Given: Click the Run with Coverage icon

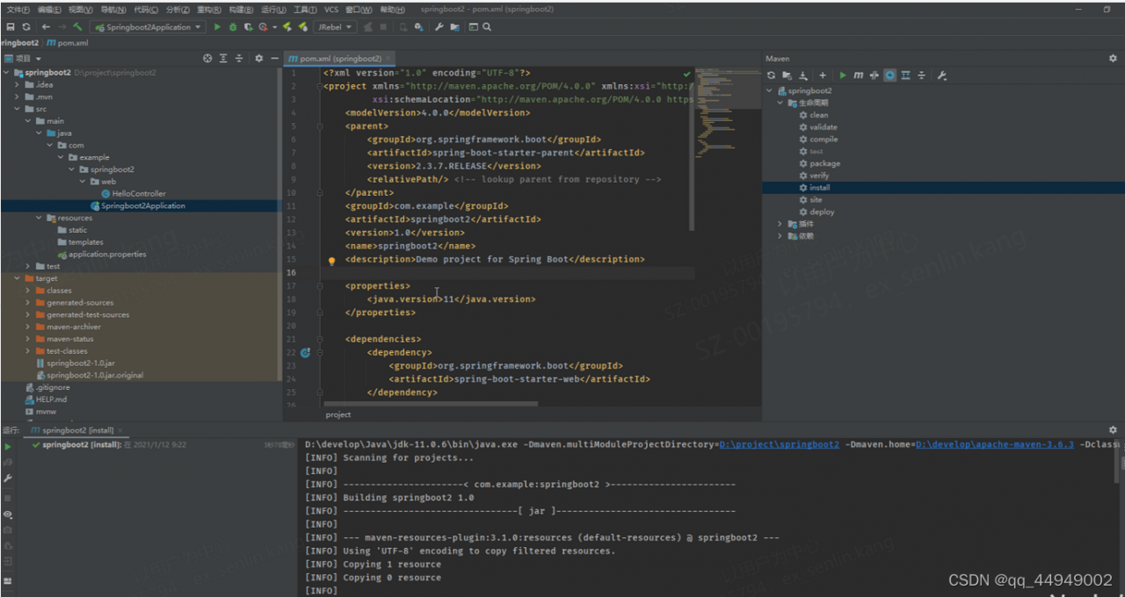Looking at the screenshot, I should pyautogui.click(x=249, y=27).
